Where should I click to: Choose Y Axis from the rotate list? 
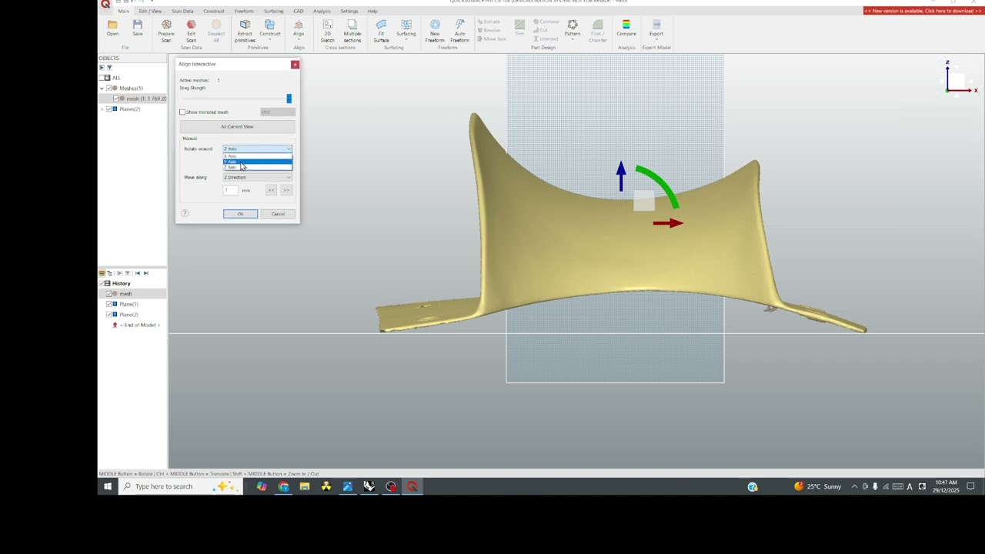257,162
